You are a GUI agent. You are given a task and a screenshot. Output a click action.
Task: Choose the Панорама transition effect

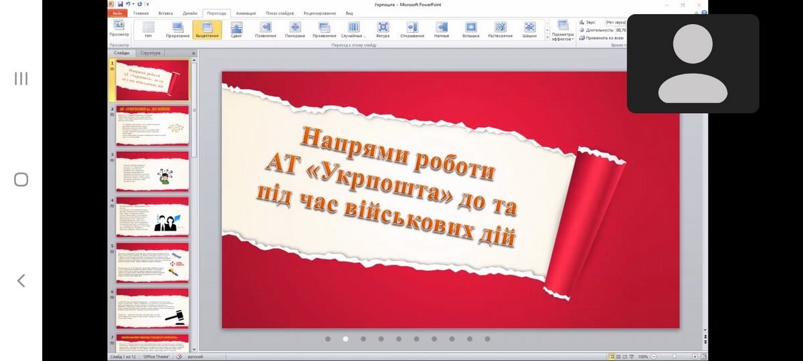pos(295,29)
